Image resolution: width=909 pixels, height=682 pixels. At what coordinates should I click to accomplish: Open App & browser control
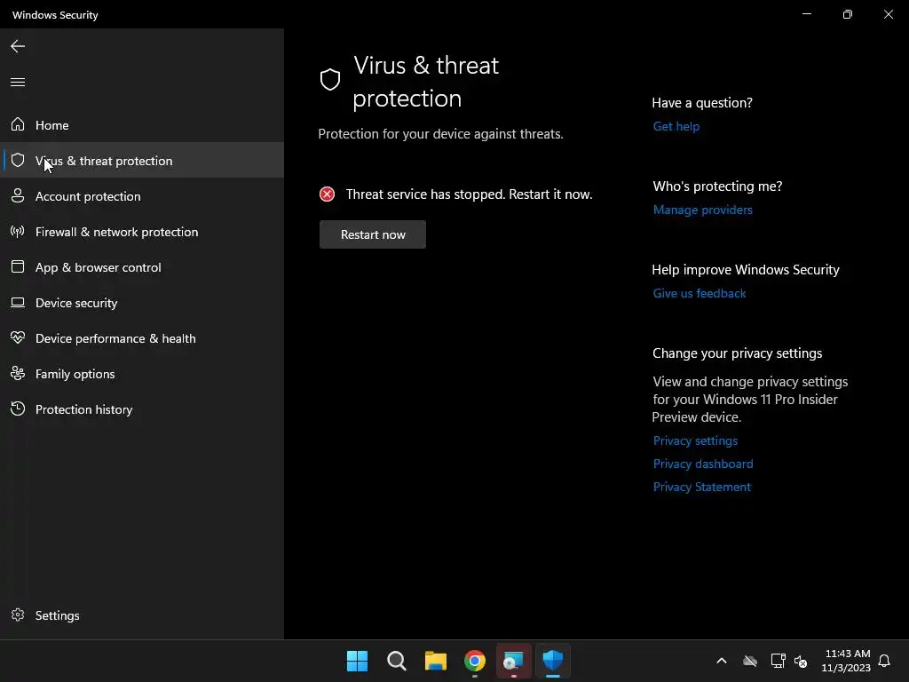pyautogui.click(x=142, y=266)
